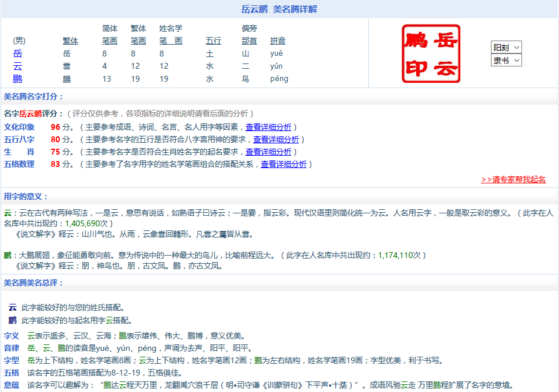View detailed analysis for 文化印象 score
559x392 pixels.
[x=268, y=127]
